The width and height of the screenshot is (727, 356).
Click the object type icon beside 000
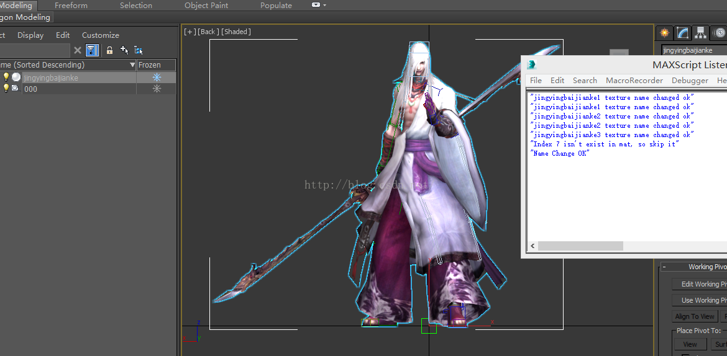point(15,89)
